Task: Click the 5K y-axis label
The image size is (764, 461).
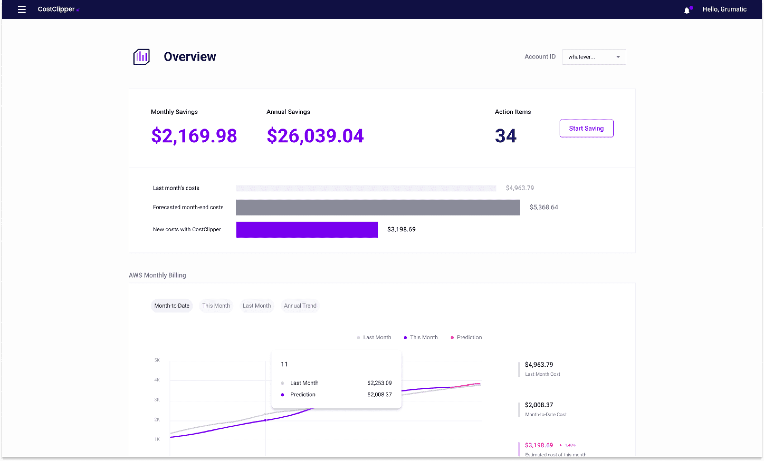Action: (x=157, y=360)
